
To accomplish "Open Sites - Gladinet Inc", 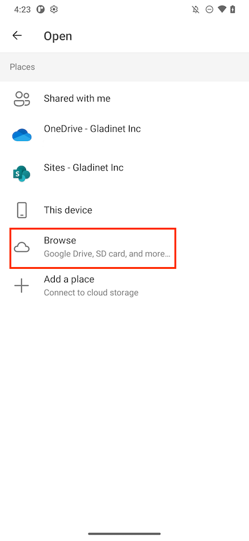I will (125, 173).
